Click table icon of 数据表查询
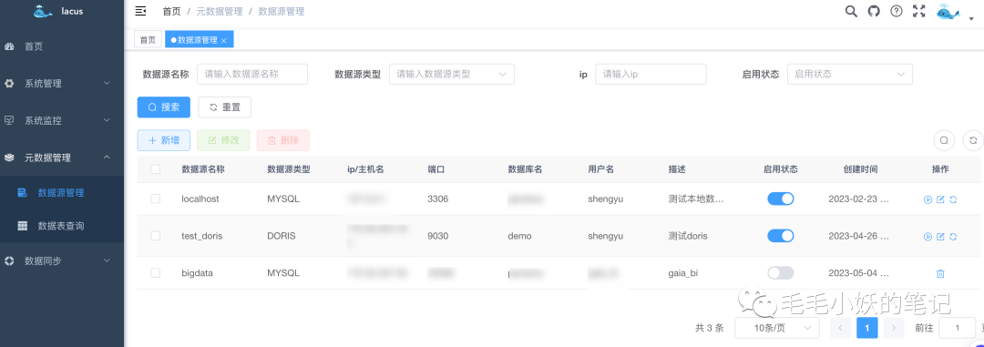Viewport: 984px width, 347px height. pos(23,226)
